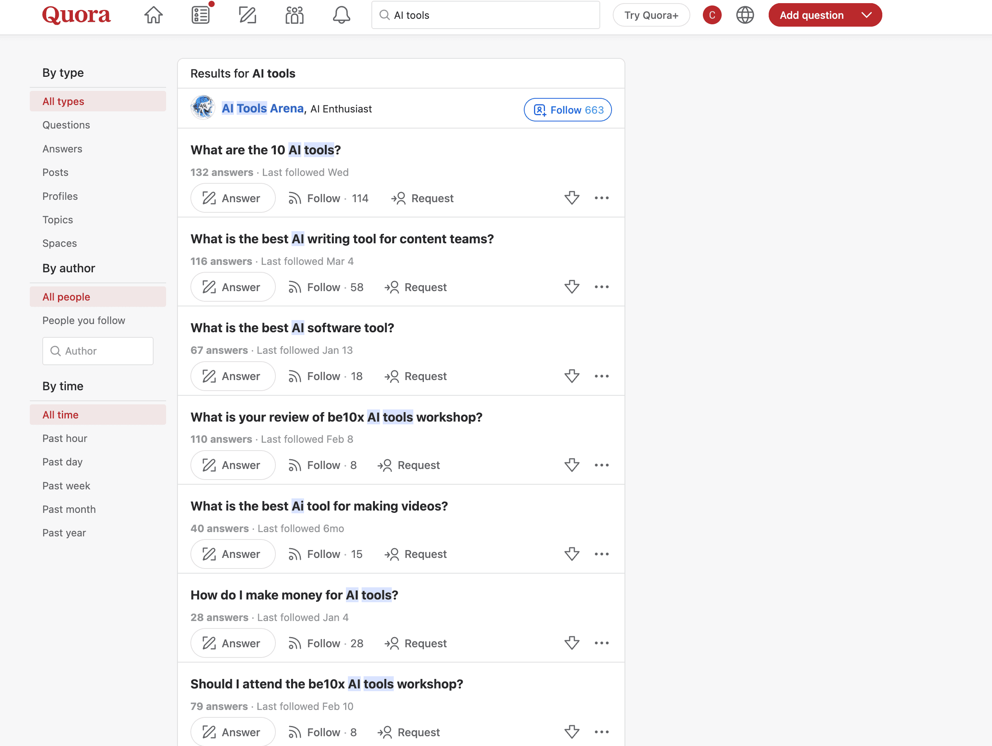Filter results to Past week
Image resolution: width=992 pixels, height=746 pixels.
66,486
